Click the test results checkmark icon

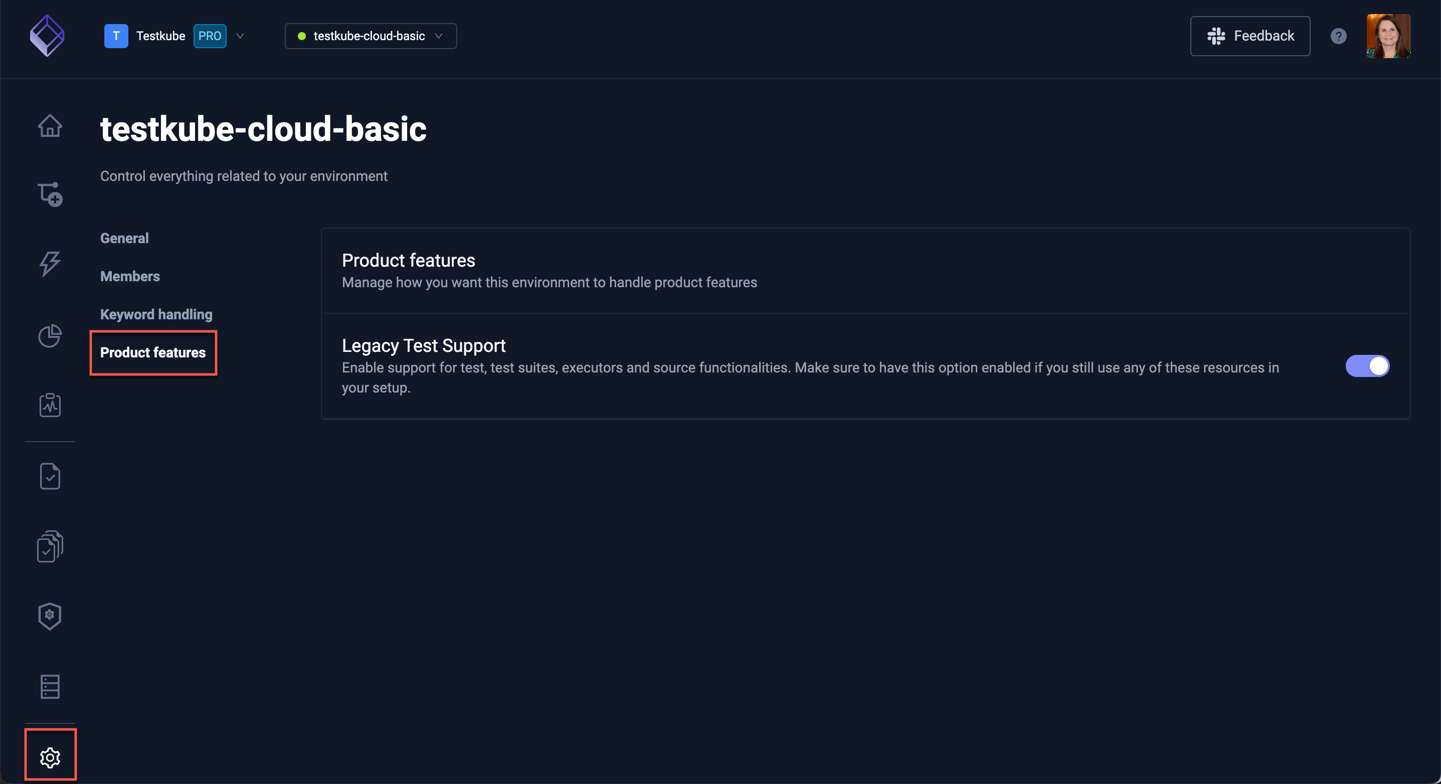coord(49,475)
